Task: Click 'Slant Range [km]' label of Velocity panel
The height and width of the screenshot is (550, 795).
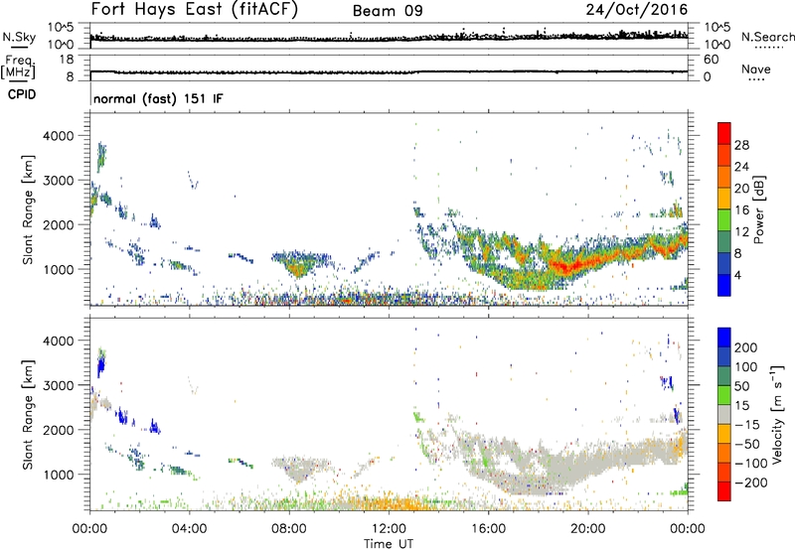Action: click(x=28, y=415)
